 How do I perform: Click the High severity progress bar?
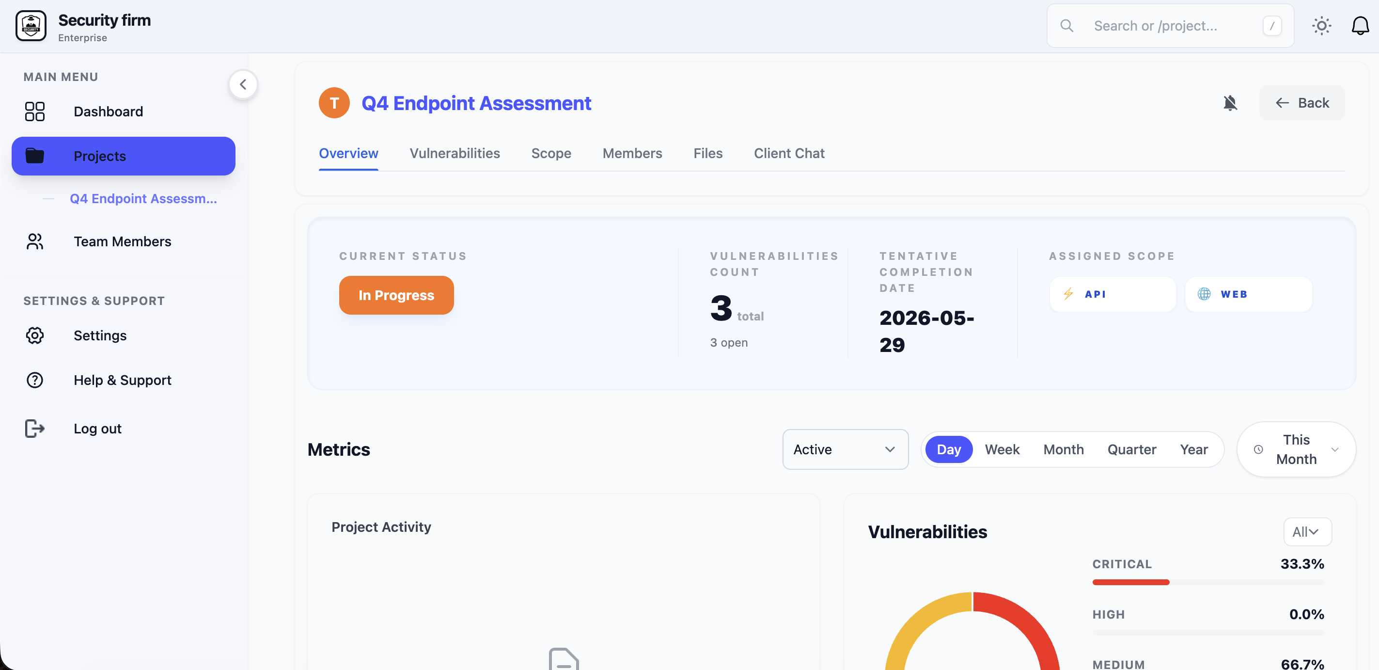(x=1208, y=633)
